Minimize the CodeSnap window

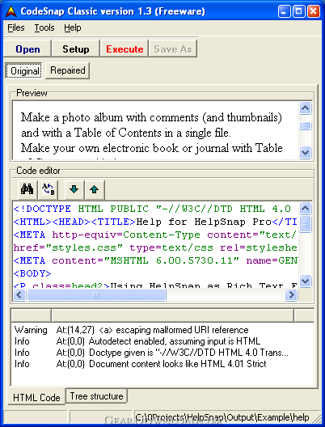click(x=284, y=11)
